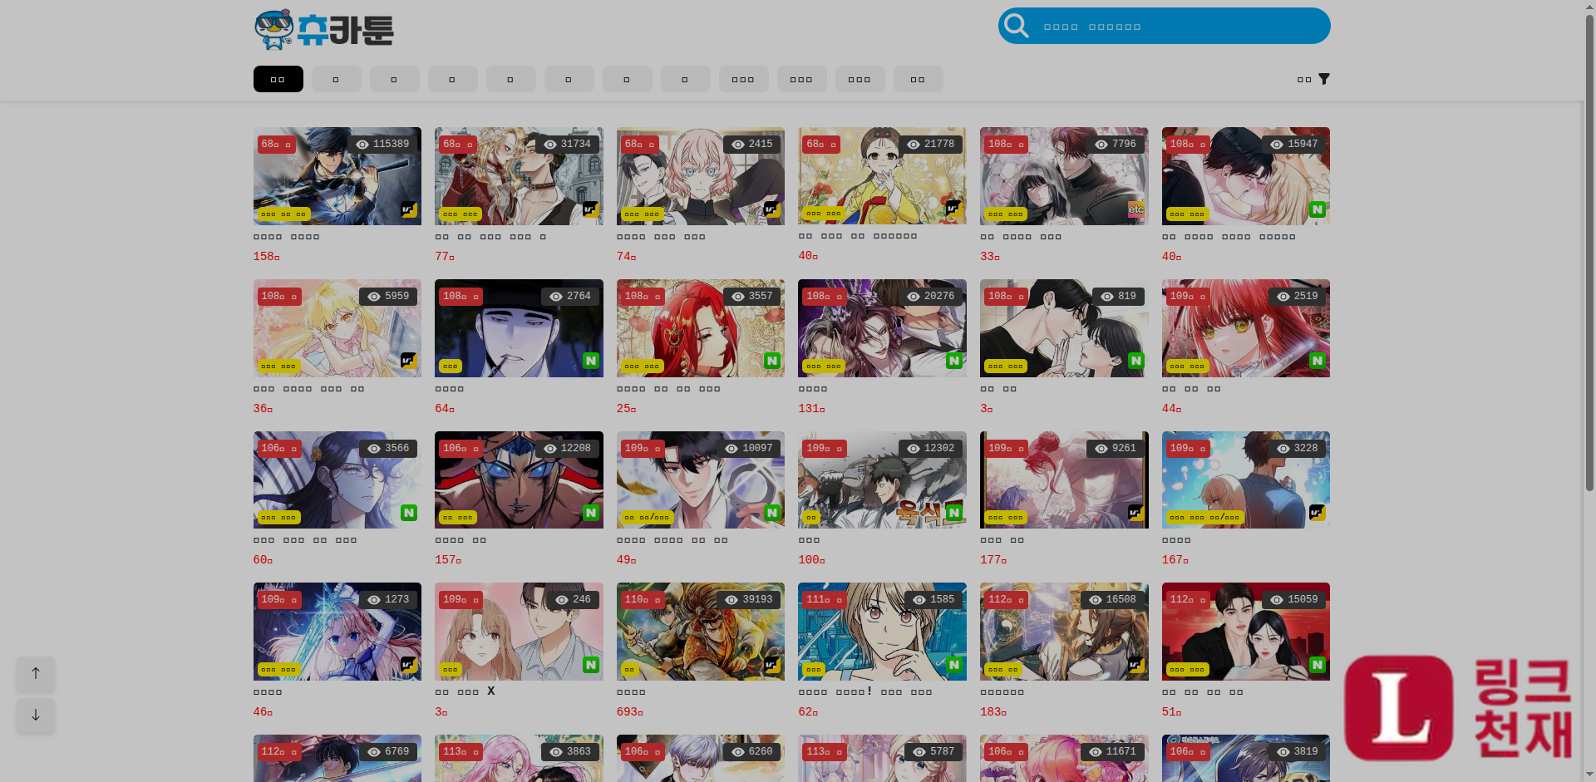Click the title ending with X under the 246-view card

pos(465,691)
